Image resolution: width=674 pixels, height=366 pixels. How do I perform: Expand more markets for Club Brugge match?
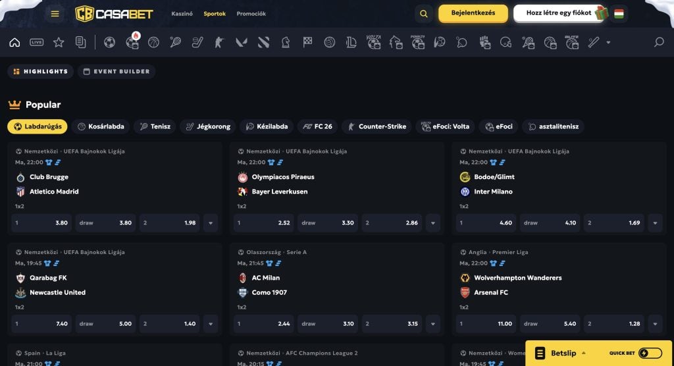pyautogui.click(x=211, y=223)
